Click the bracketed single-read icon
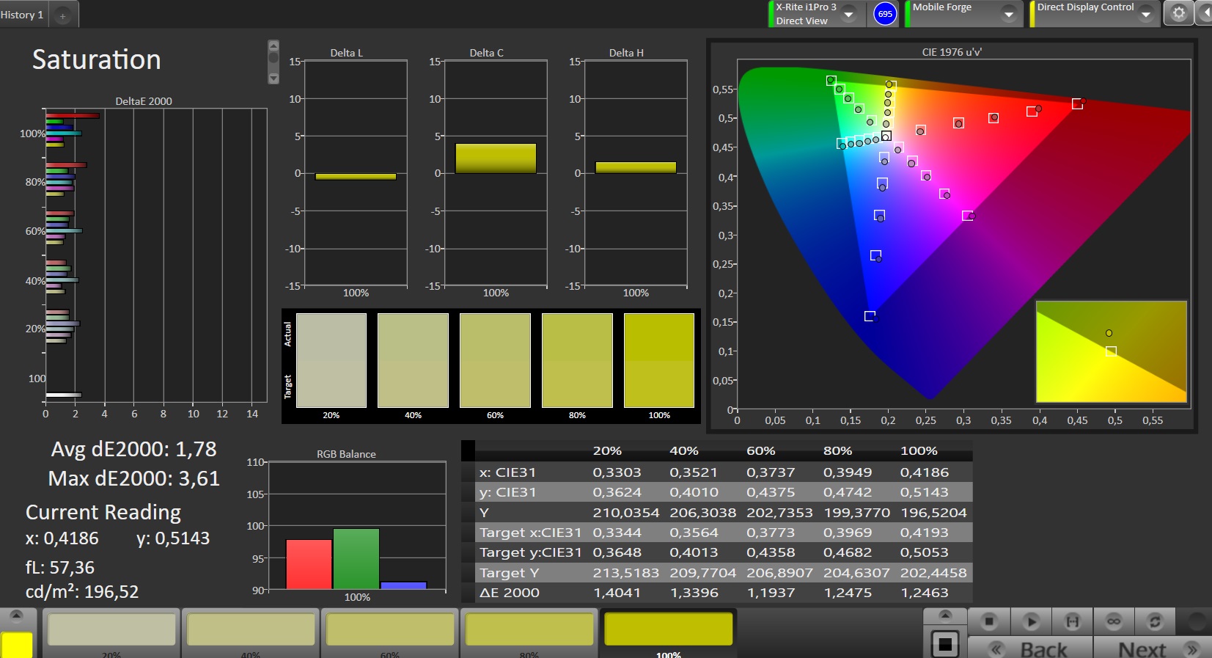The height and width of the screenshot is (658, 1212). pyautogui.click(x=1072, y=621)
